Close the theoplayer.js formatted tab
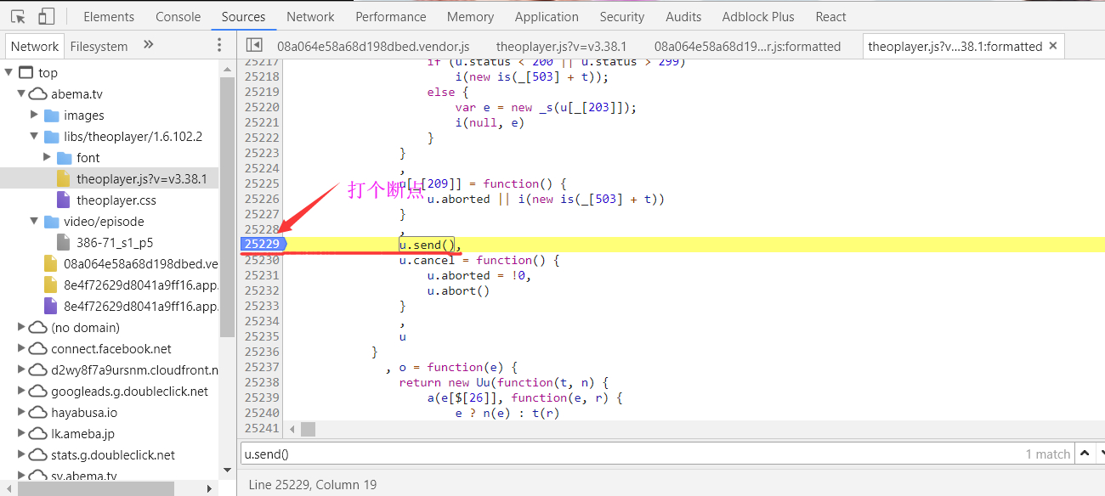The image size is (1105, 496). 1054,46
